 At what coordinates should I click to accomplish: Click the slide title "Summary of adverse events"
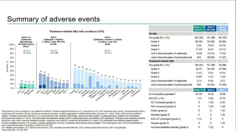coord(53,19)
